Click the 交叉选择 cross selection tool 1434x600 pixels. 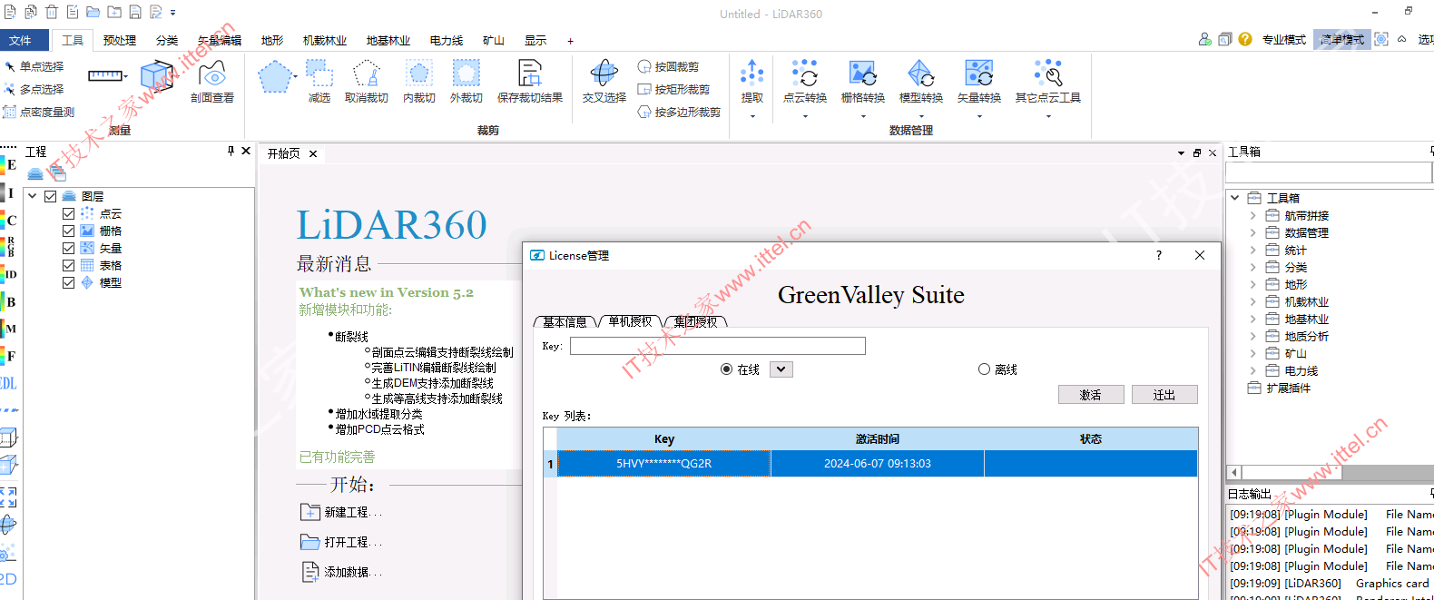604,82
